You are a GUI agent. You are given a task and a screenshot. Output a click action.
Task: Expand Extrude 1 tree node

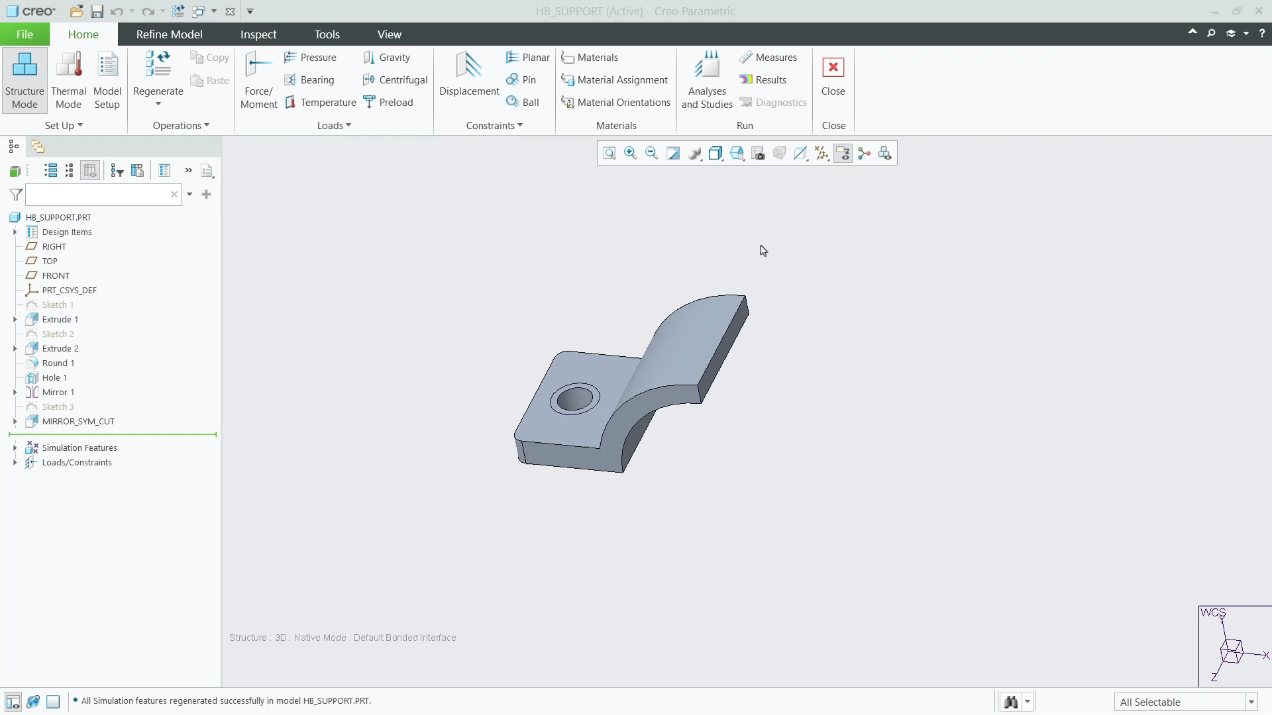[15, 320]
